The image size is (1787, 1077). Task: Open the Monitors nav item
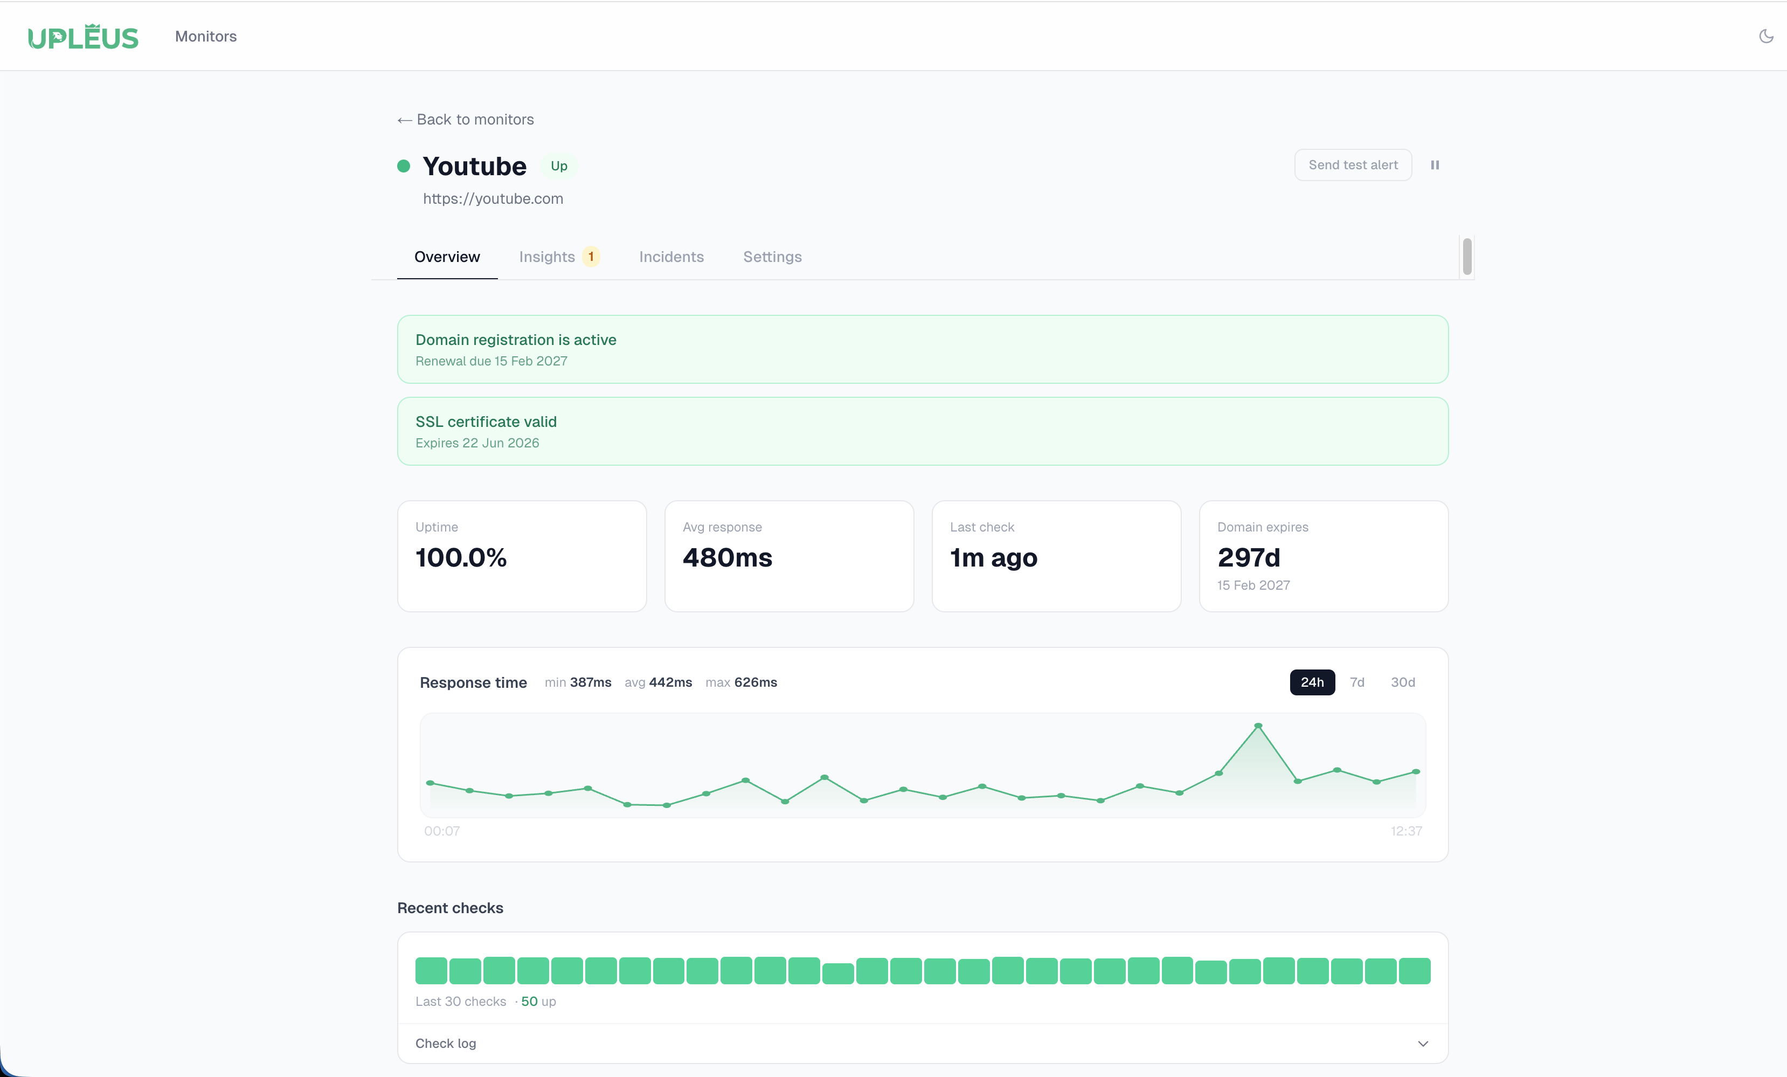coord(206,36)
